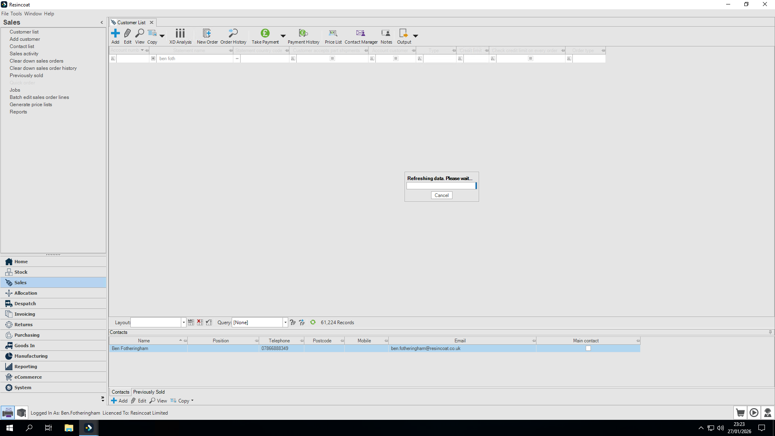Viewport: 775px width, 436px height.
Task: Open Sales activity in the sidebar
Action: 24,54
